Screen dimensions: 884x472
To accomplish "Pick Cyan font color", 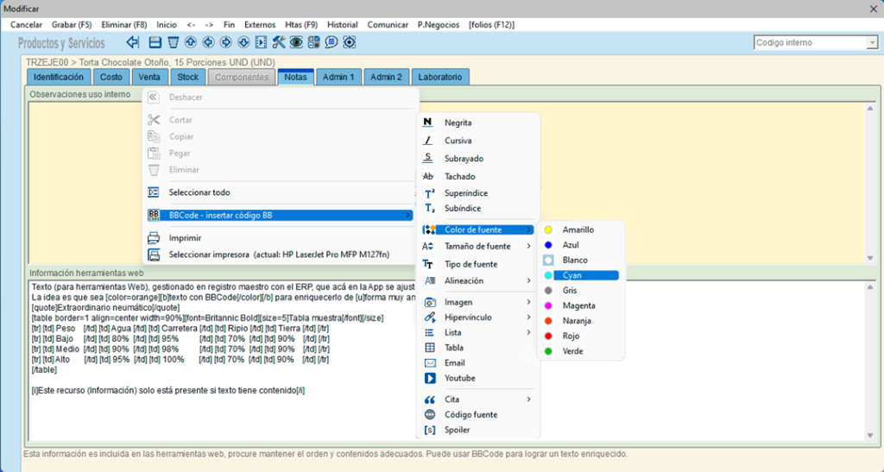I will click(x=581, y=275).
